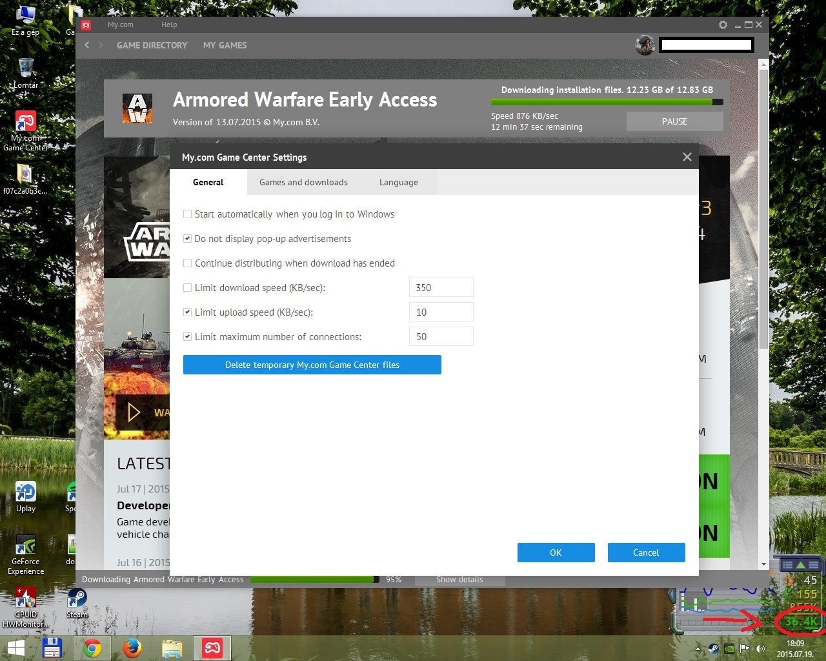Close the Settings dialog with the X
This screenshot has height=661, width=826.
687,157
